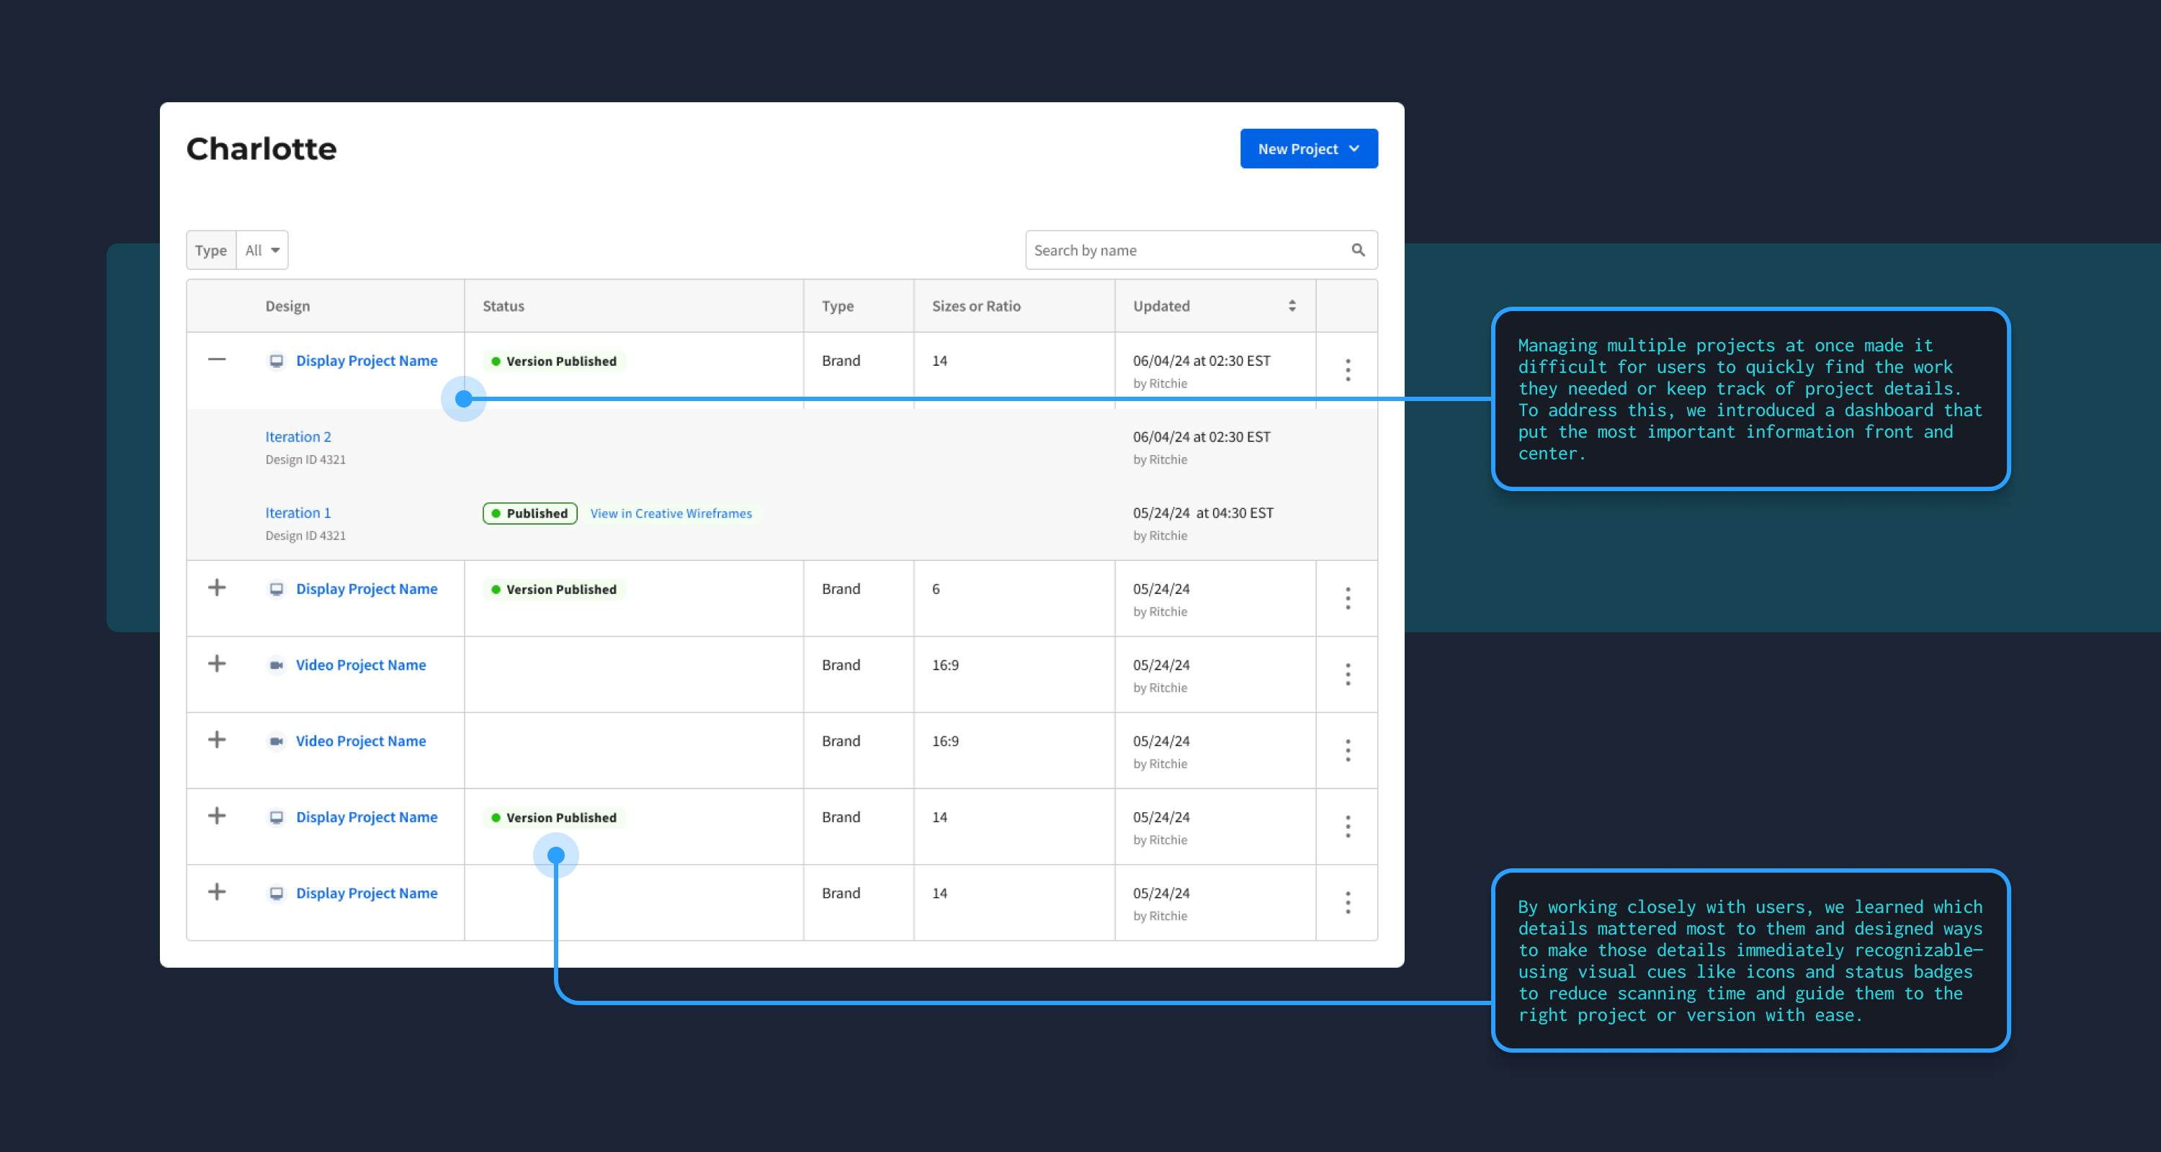2161x1152 pixels.
Task: Click blue annotation hotspot under Version Published badge
Action: 555,855
